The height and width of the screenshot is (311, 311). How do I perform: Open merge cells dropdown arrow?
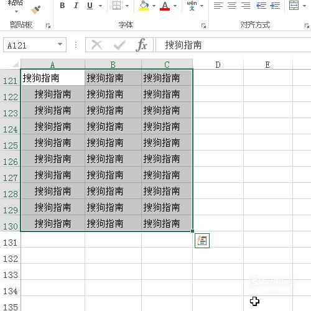point(304,6)
